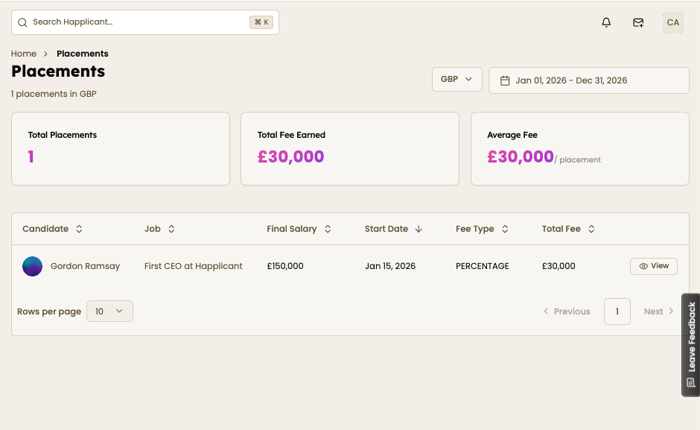Sort by Final Salary column
Screen dimensions: 700x430
[x=328, y=229]
